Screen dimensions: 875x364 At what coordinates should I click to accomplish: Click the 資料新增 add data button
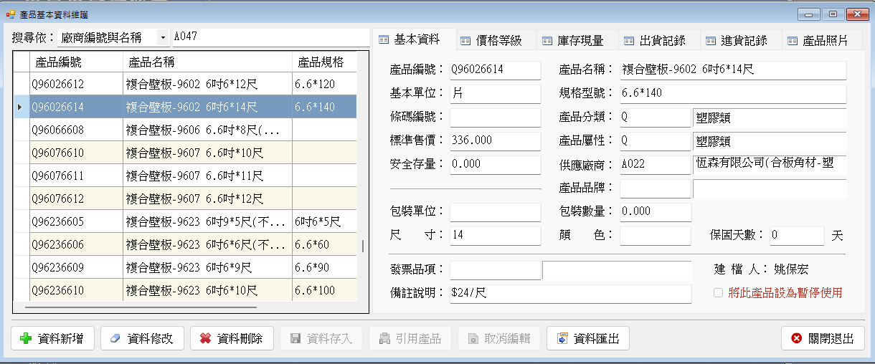point(52,338)
